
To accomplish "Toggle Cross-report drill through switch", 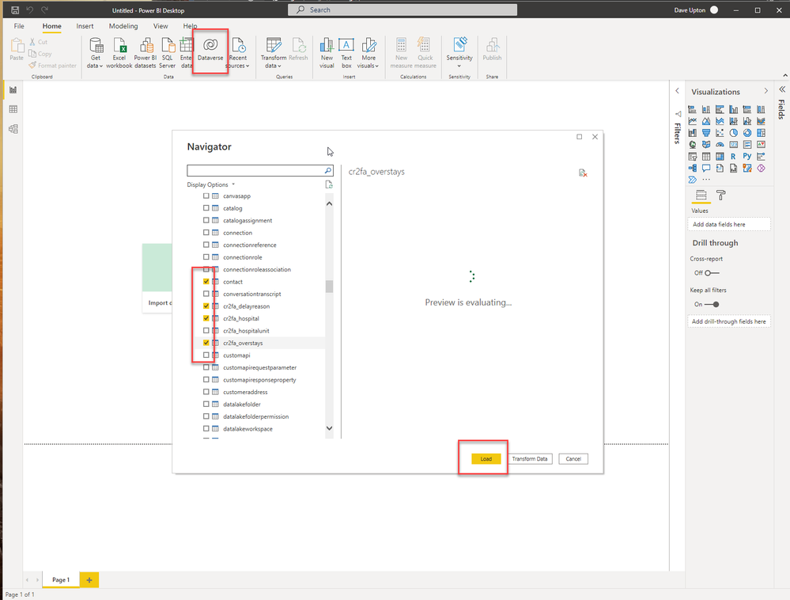I will point(712,273).
